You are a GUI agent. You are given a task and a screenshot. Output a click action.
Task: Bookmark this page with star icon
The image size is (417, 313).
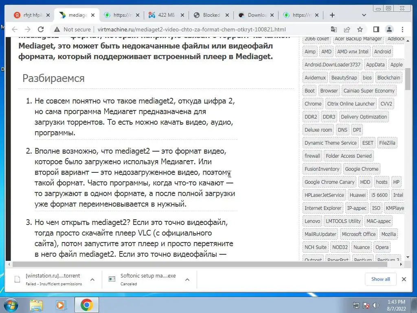tap(360, 29)
